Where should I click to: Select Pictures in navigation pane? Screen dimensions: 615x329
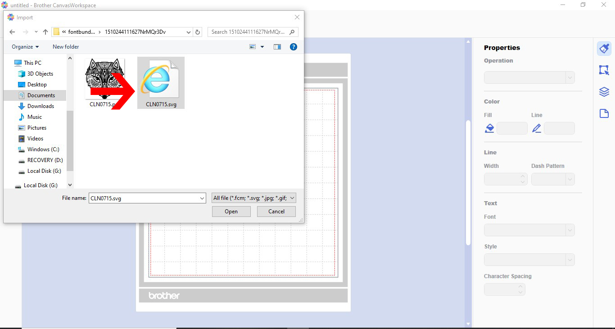(x=37, y=128)
